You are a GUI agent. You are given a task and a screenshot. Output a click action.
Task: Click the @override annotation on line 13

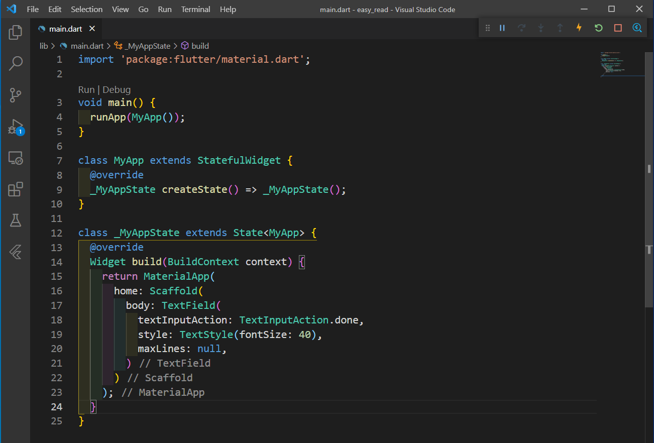[117, 248]
